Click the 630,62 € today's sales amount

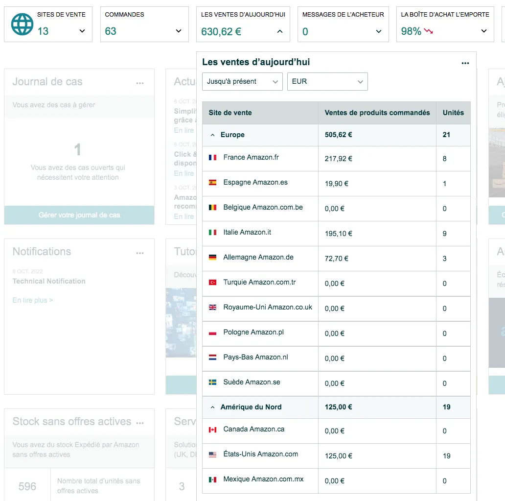click(221, 32)
